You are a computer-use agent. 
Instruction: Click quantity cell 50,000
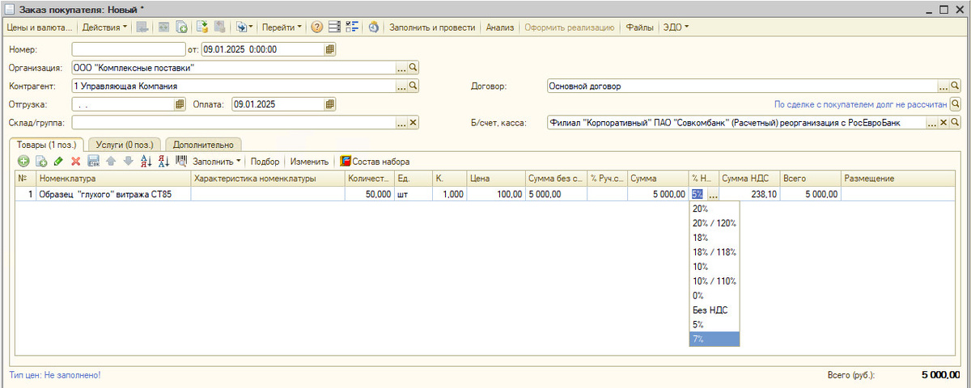point(370,195)
